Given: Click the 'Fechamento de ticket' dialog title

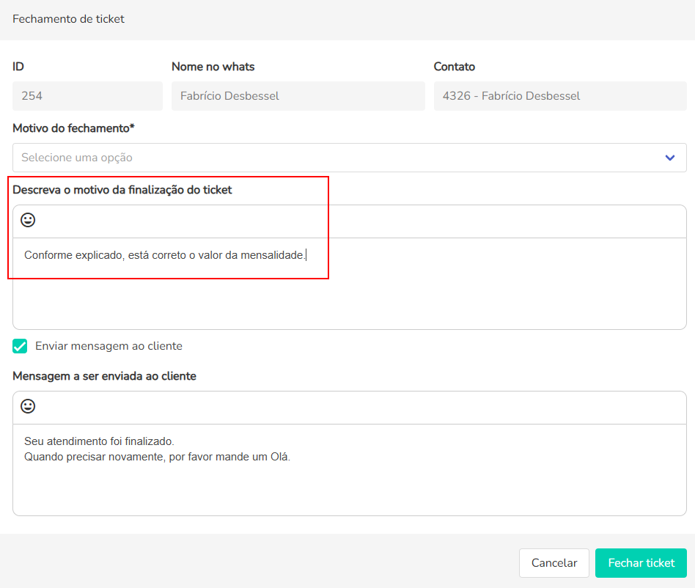Looking at the screenshot, I should pyautogui.click(x=68, y=19).
